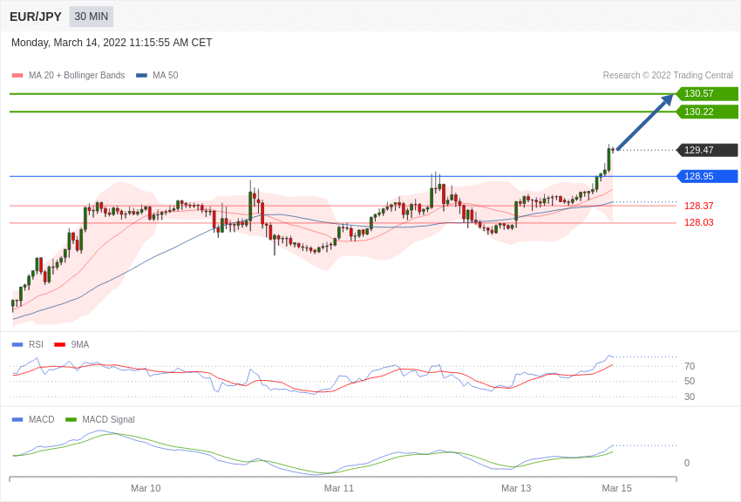Click the MACD Signal legend label
The image size is (741, 502).
pos(108,419)
